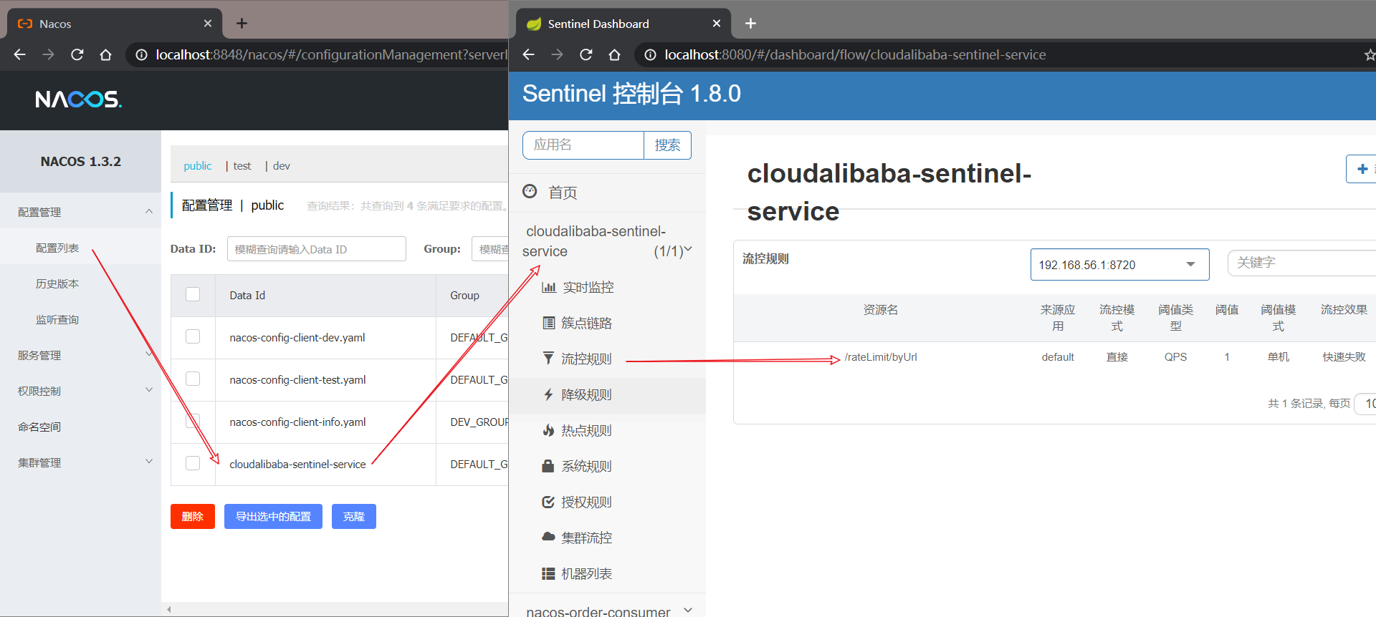
Task: Go to home in Sentinel browser
Action: tap(615, 55)
